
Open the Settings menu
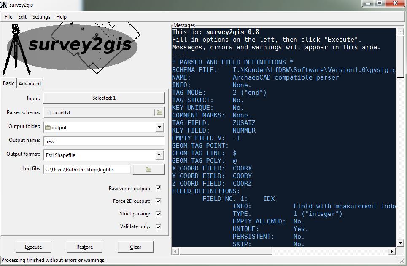click(41, 17)
